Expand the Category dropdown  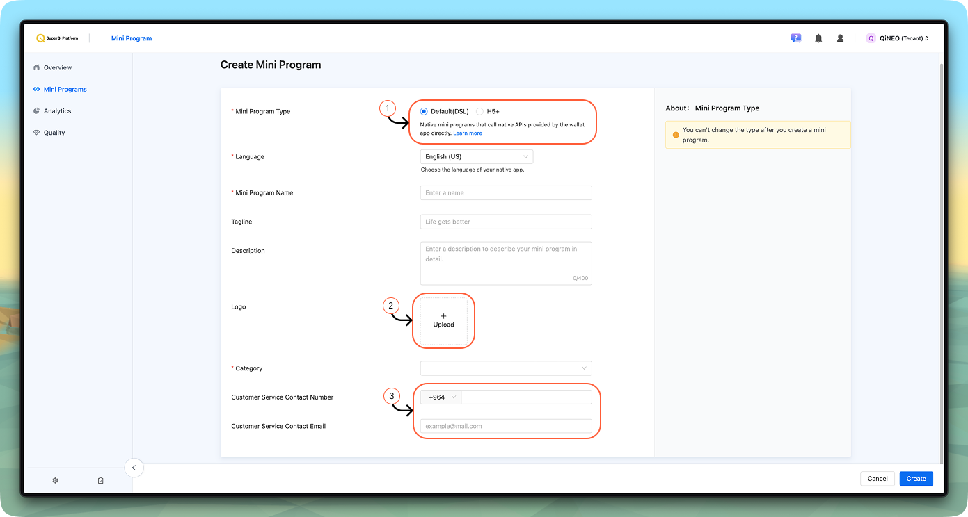click(506, 368)
